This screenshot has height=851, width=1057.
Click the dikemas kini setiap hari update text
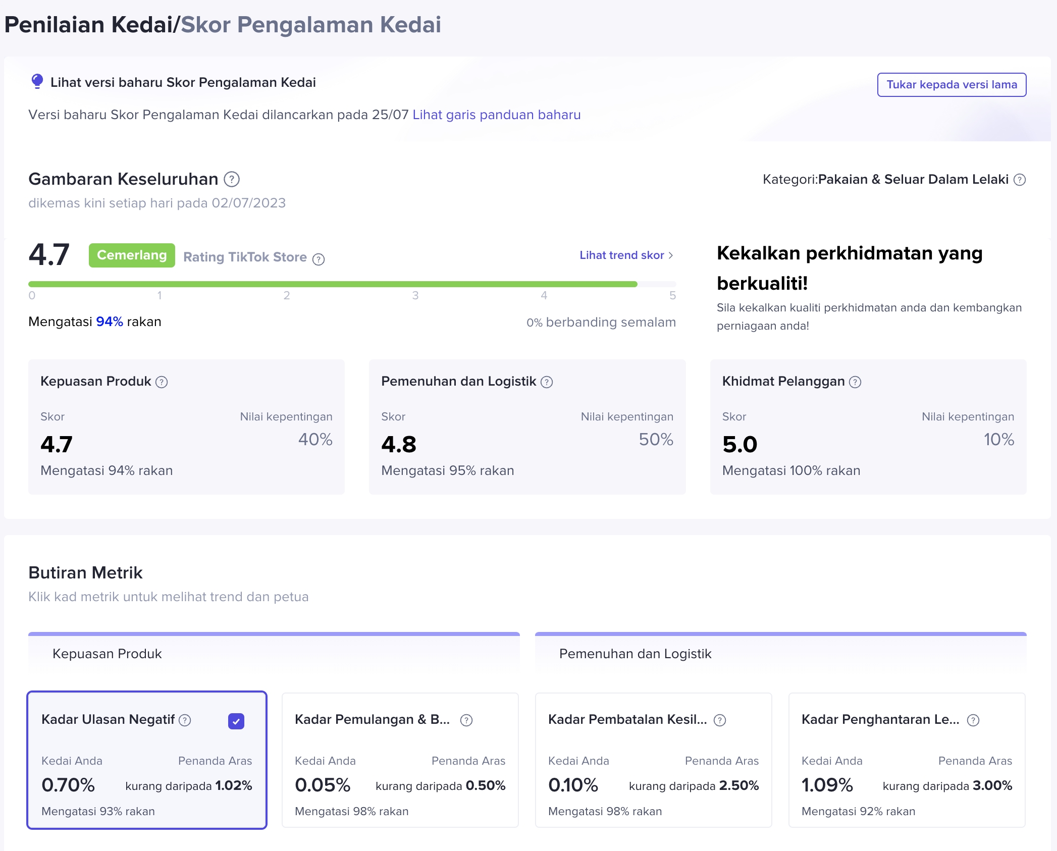[x=157, y=203]
